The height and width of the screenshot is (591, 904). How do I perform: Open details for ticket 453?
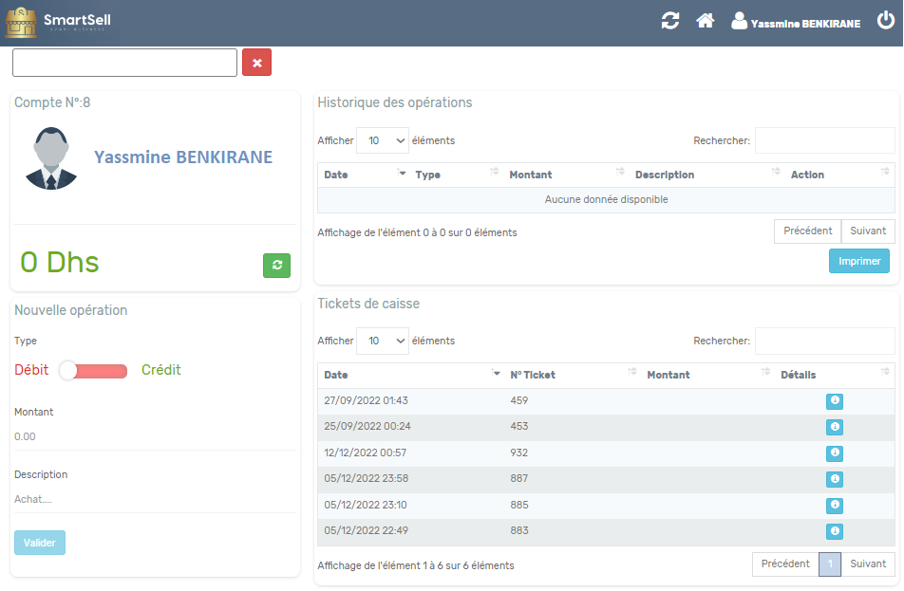835,427
